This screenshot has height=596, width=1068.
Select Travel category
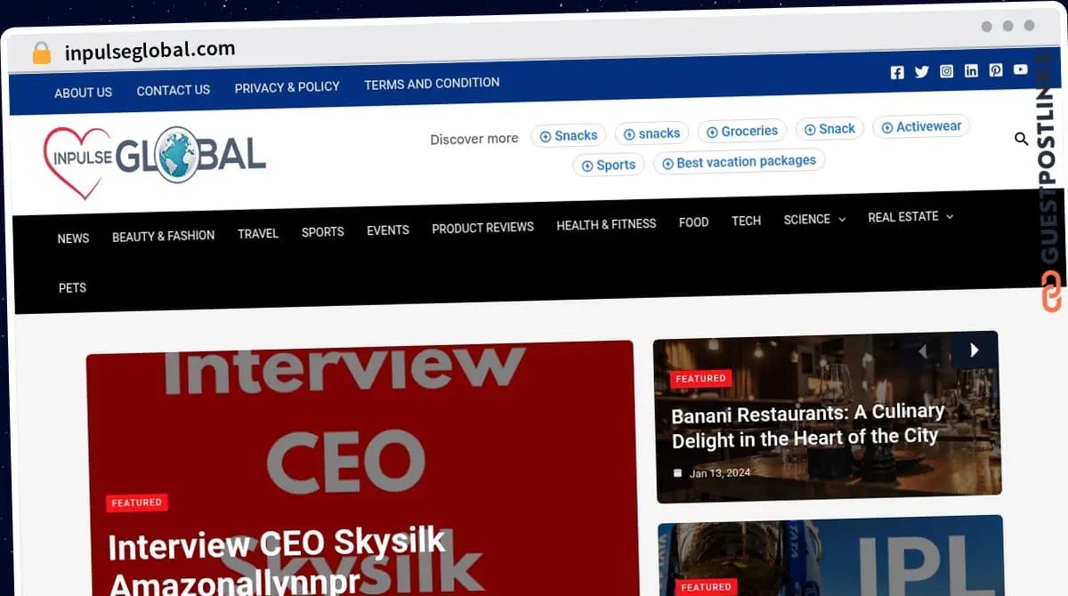tap(258, 233)
